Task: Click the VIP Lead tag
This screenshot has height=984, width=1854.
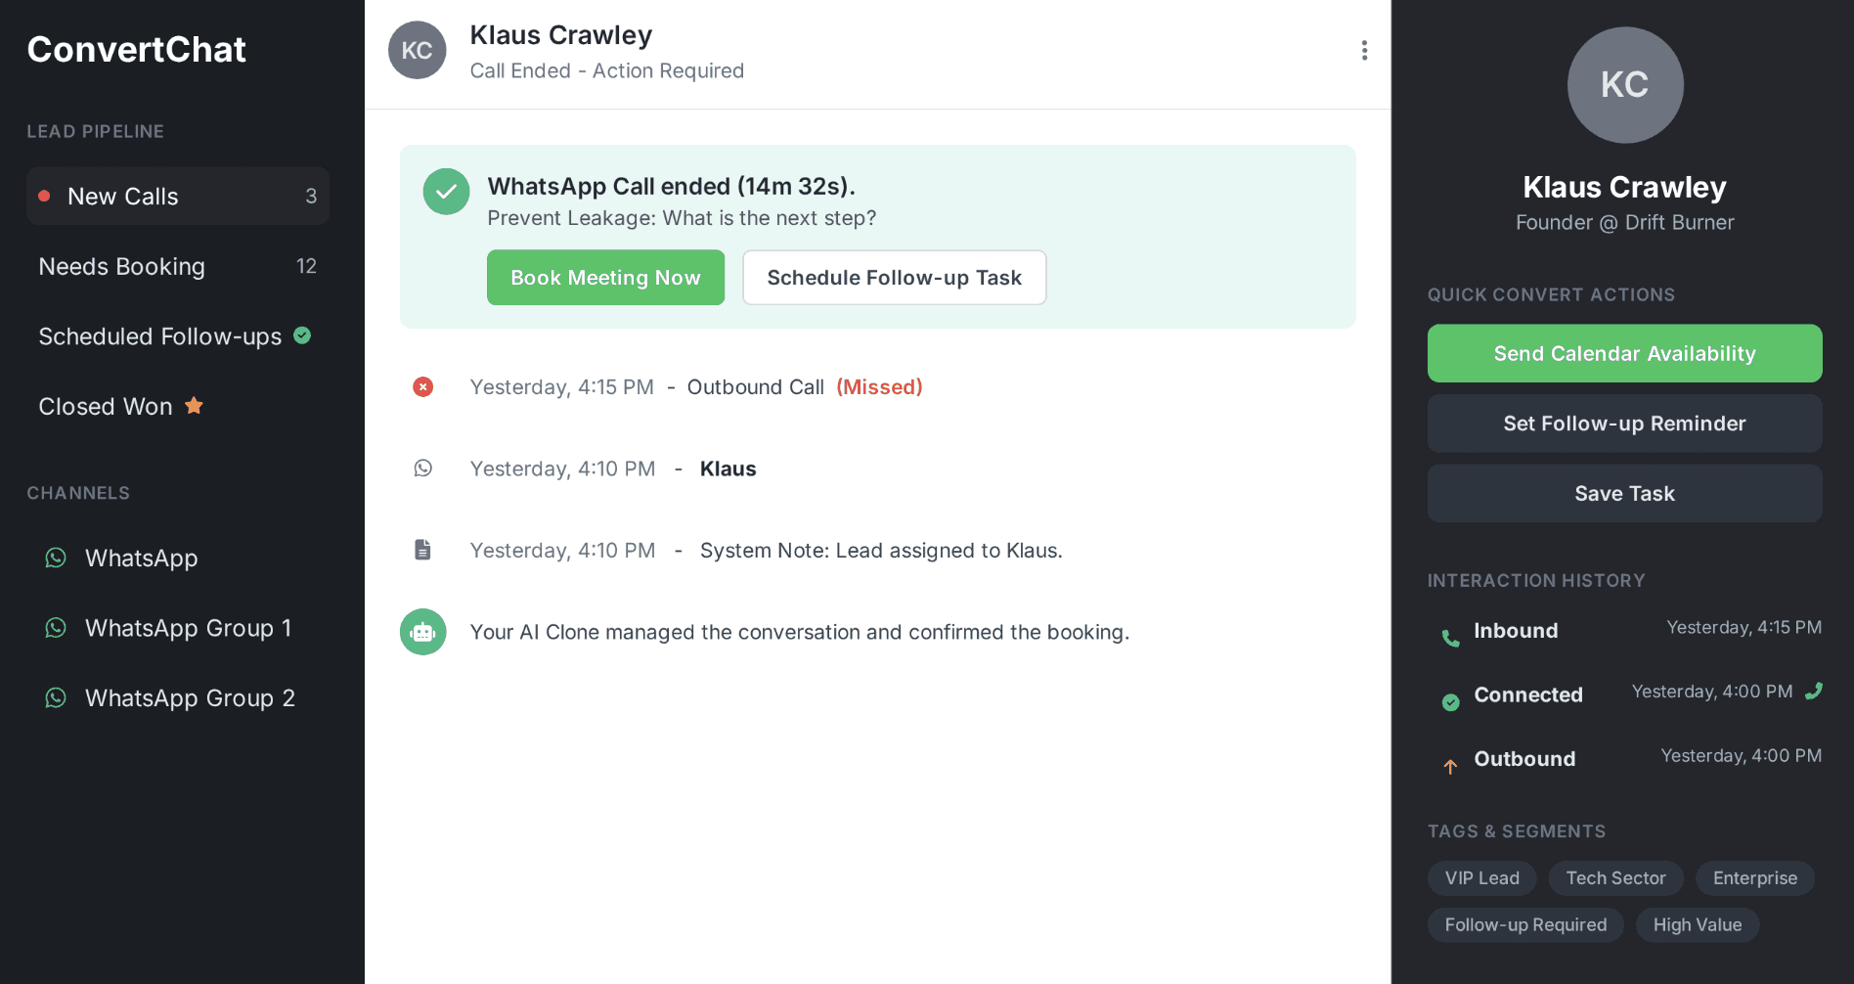Action: click(1481, 878)
